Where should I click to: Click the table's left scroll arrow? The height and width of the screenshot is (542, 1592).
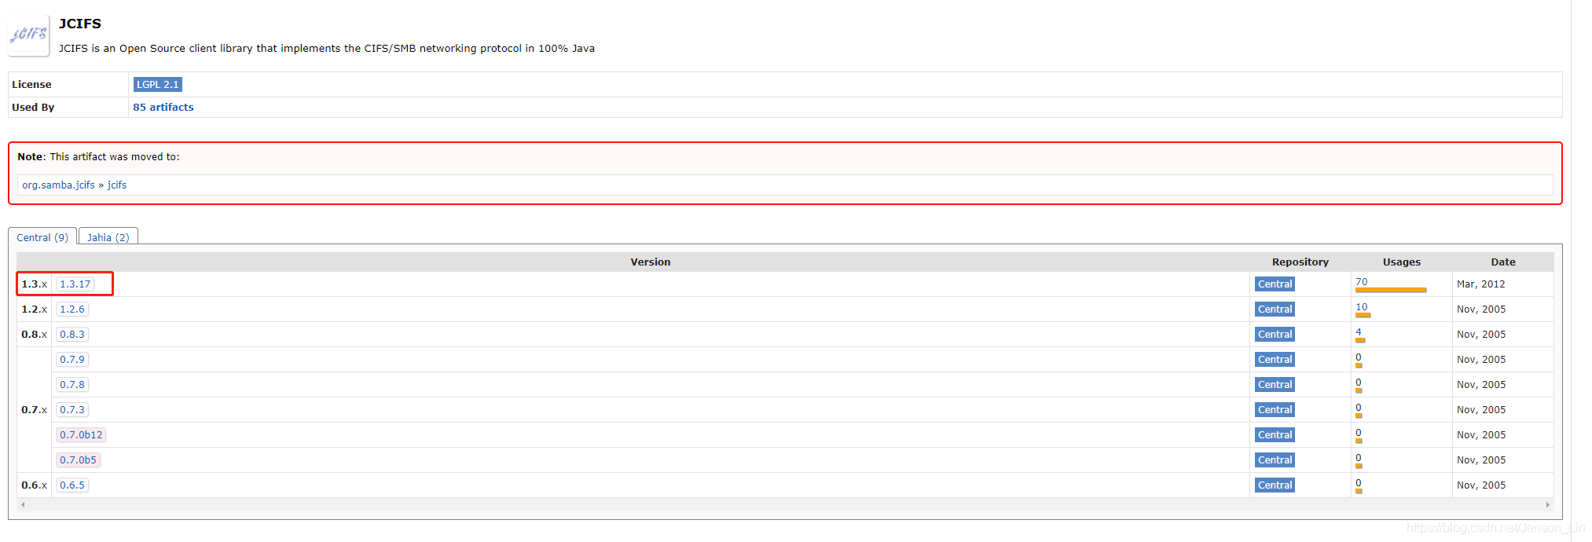(x=23, y=504)
